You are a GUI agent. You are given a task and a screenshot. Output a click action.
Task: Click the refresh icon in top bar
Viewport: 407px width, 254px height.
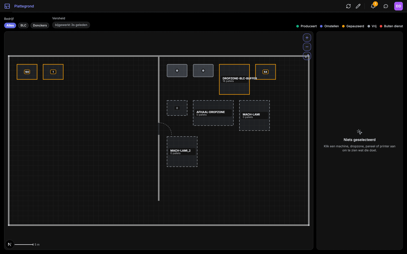point(348,6)
